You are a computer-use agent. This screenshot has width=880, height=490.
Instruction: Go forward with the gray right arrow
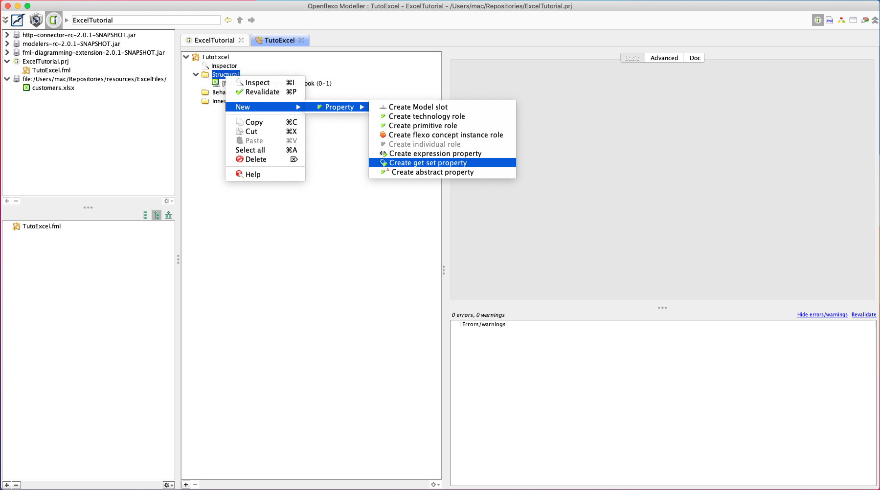tap(251, 20)
